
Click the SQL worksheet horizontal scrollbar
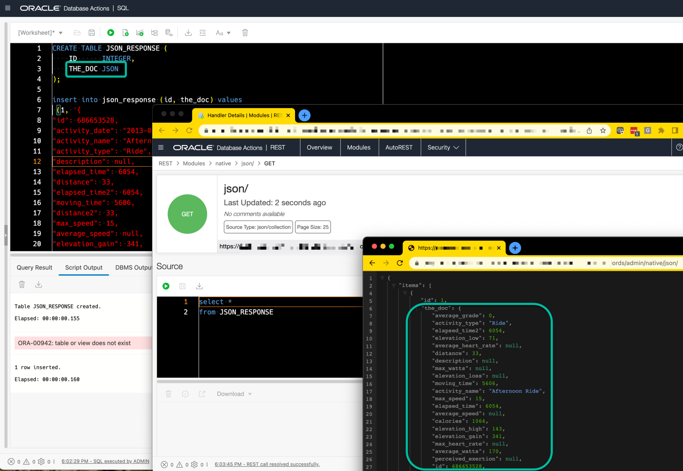(x=81, y=255)
